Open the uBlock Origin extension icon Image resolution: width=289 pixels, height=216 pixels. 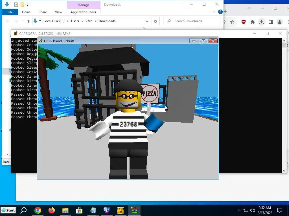click(x=244, y=22)
